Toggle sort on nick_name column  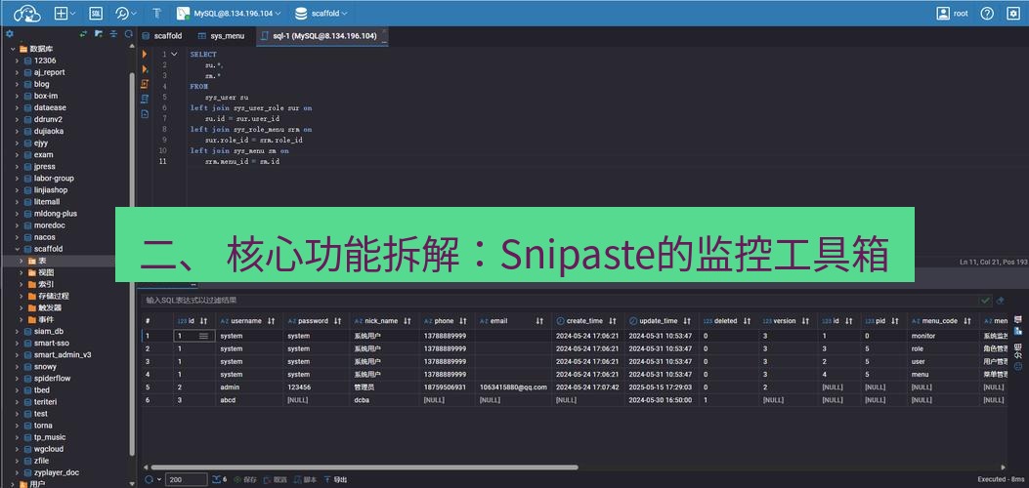[x=407, y=321]
